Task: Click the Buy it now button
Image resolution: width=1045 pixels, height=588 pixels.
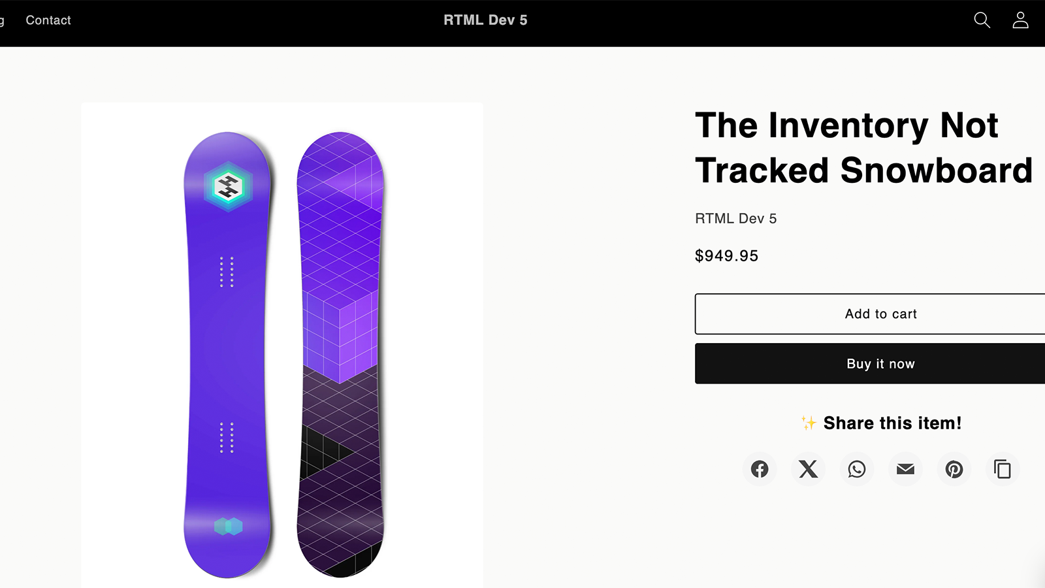Action: tap(880, 363)
